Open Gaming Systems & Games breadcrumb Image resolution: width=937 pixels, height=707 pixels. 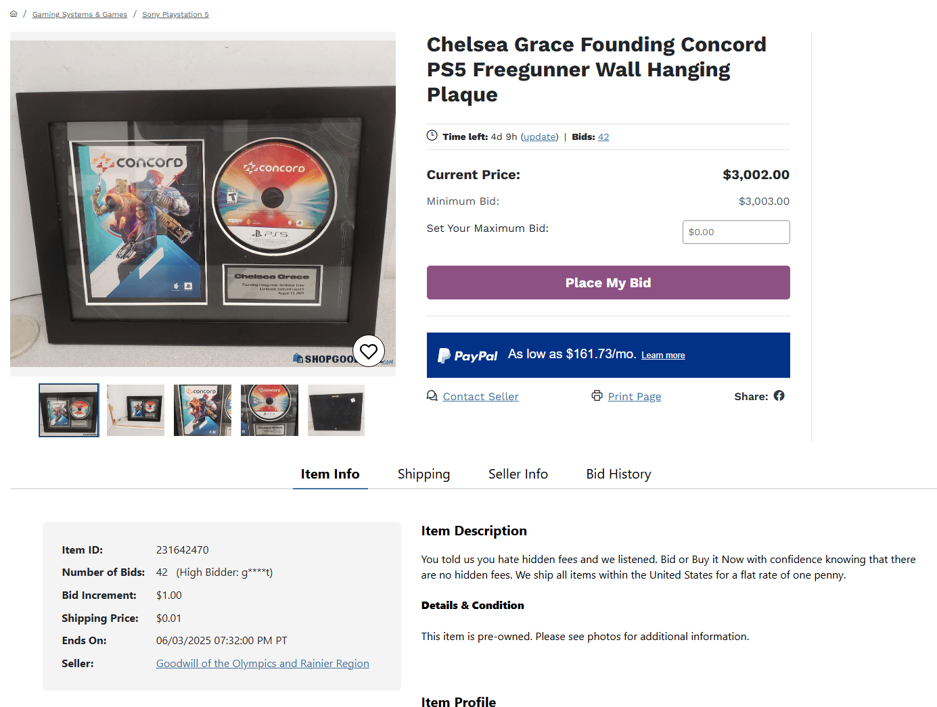coord(80,14)
